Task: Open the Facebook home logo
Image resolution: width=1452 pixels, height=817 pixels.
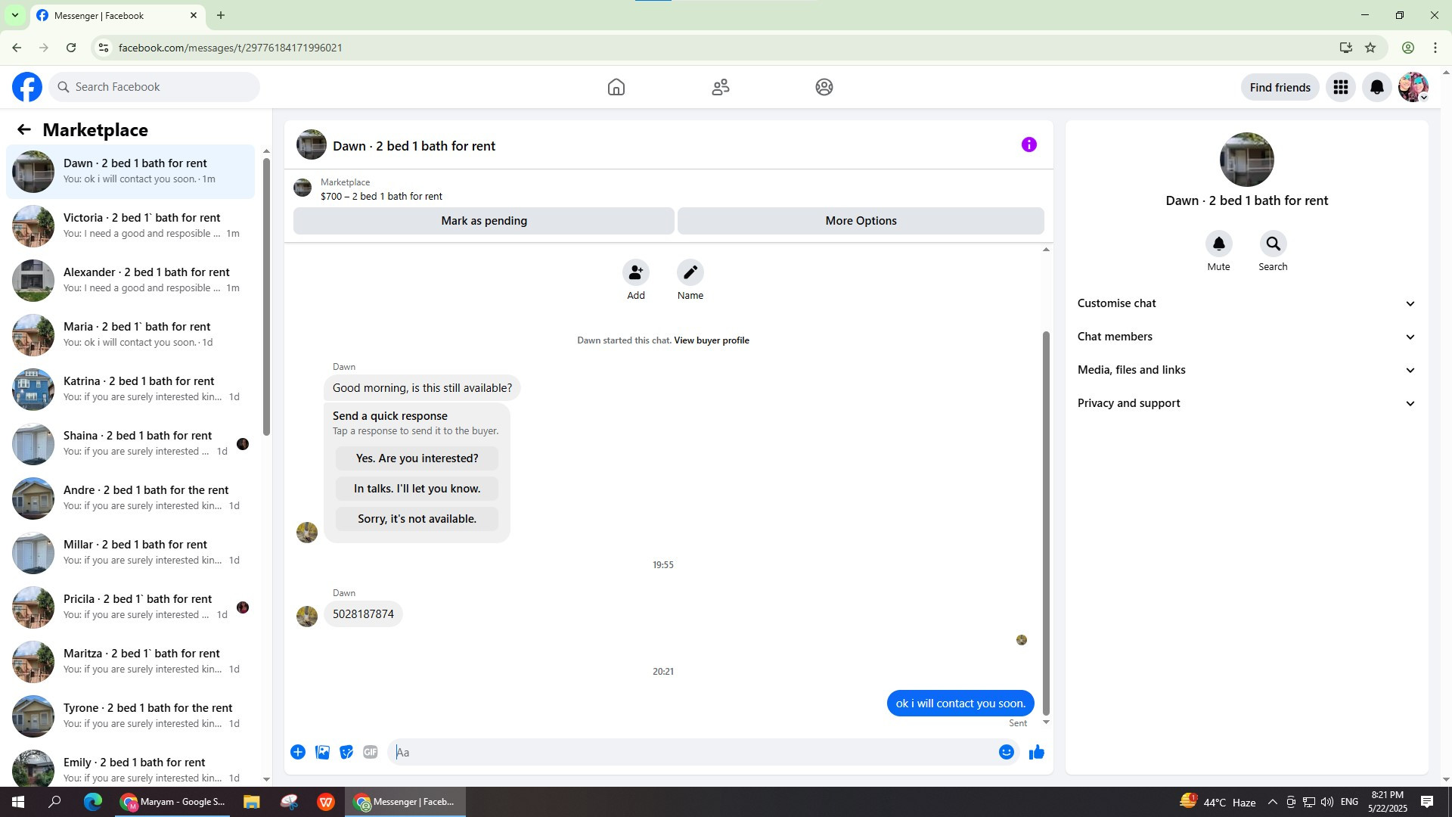Action: coord(27,87)
